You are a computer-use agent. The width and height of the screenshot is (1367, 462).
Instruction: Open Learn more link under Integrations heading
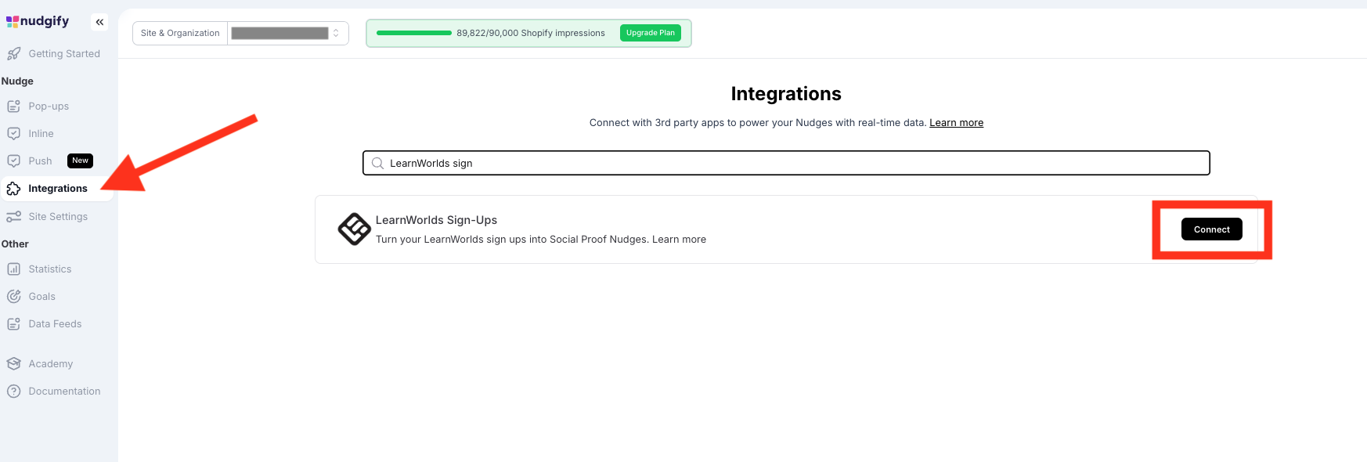(x=956, y=123)
